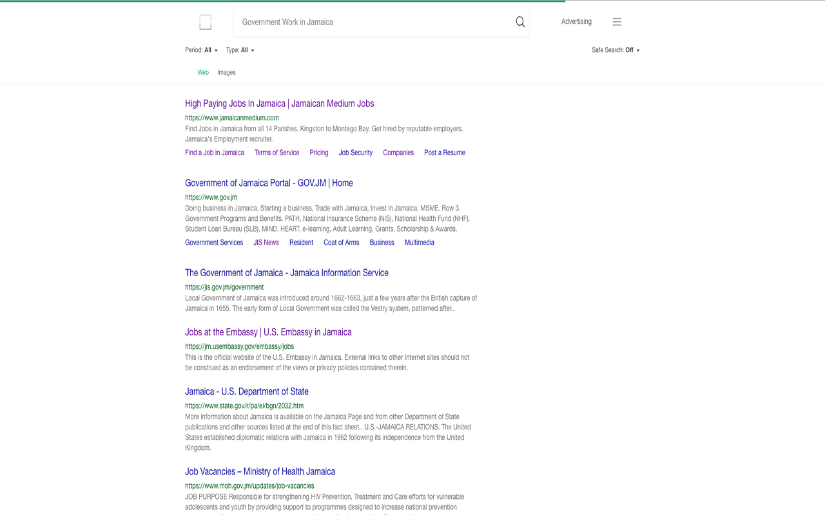Change the Safe Search setting dropdown
825x515 pixels.
coord(616,50)
